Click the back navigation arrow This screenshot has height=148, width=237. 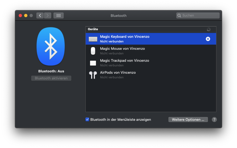[40, 16]
